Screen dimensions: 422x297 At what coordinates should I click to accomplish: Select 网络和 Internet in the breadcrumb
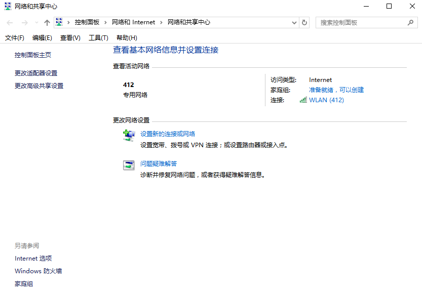coord(134,22)
